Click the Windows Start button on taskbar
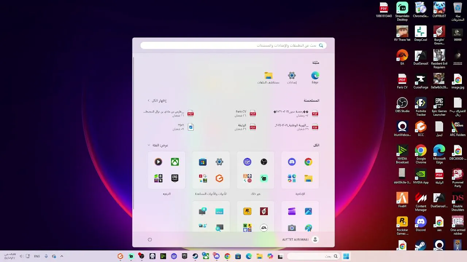Screen dimensions: 467x262 pos(346,257)
